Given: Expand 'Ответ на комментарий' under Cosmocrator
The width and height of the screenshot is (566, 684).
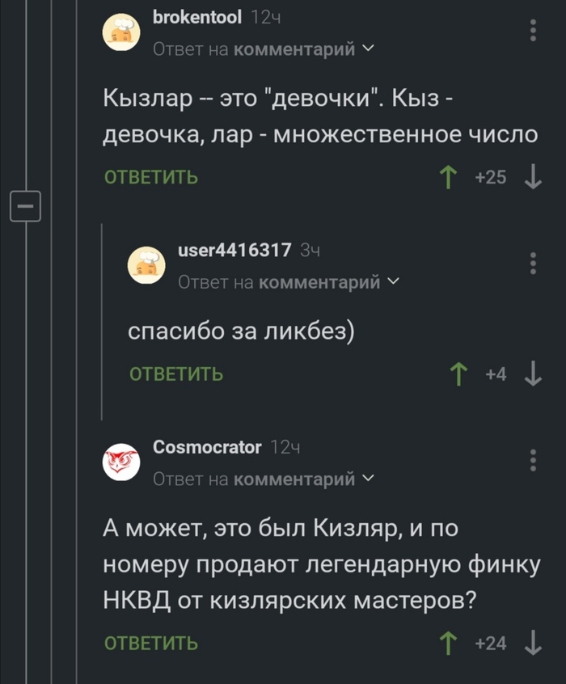Looking at the screenshot, I should pyautogui.click(x=263, y=479).
